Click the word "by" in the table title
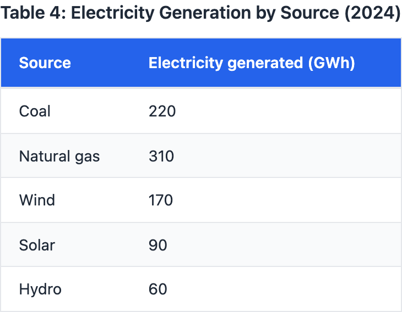Screen dimensions: 402x312 coord(265,14)
